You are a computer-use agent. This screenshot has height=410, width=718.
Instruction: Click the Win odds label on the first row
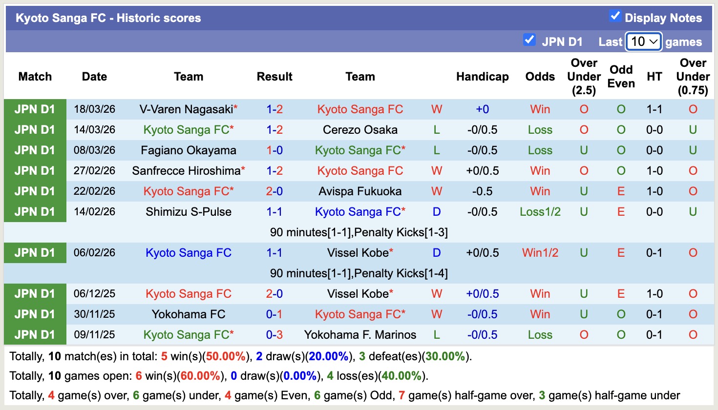pos(540,109)
